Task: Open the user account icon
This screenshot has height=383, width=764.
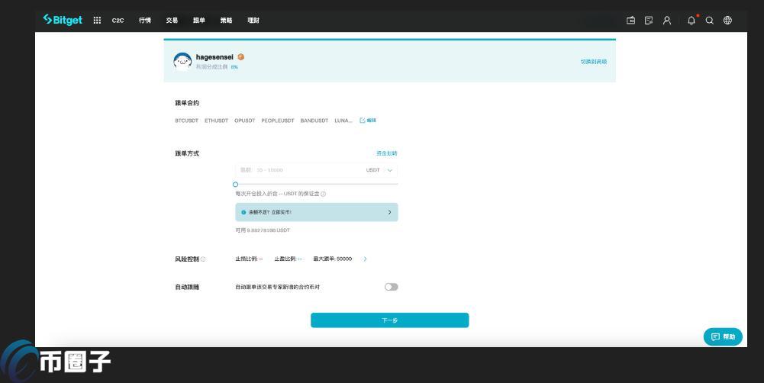Action: click(x=667, y=21)
